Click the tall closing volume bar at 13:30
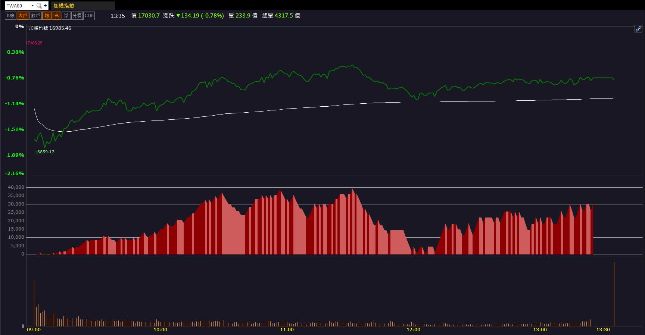The image size is (645, 335). pos(614,294)
